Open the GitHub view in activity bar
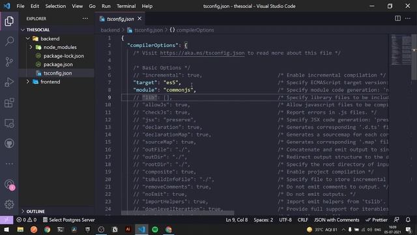Viewport: 417px width, 235px height. pyautogui.click(x=9, y=144)
